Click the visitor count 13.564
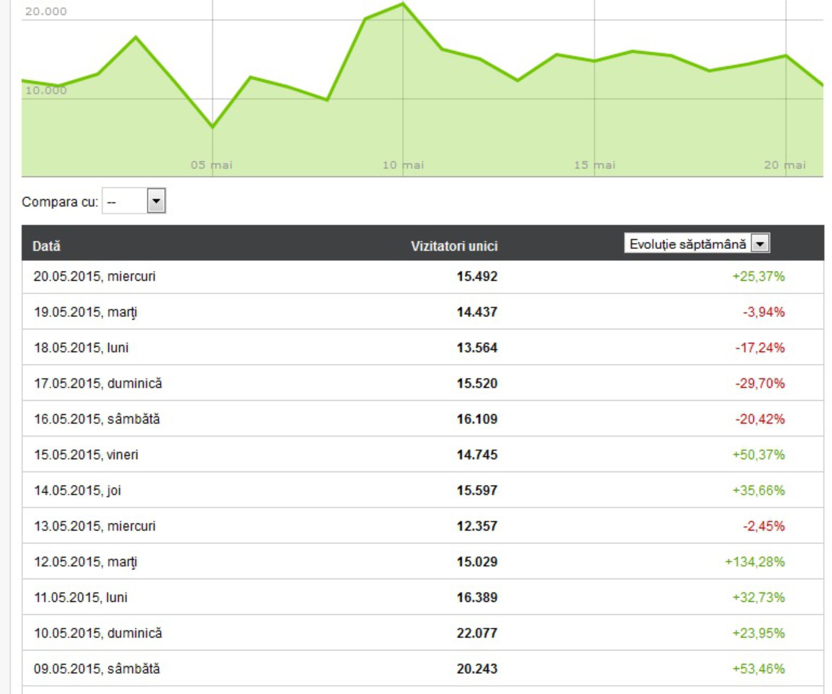Screen dimensions: 832x694 [x=477, y=348]
